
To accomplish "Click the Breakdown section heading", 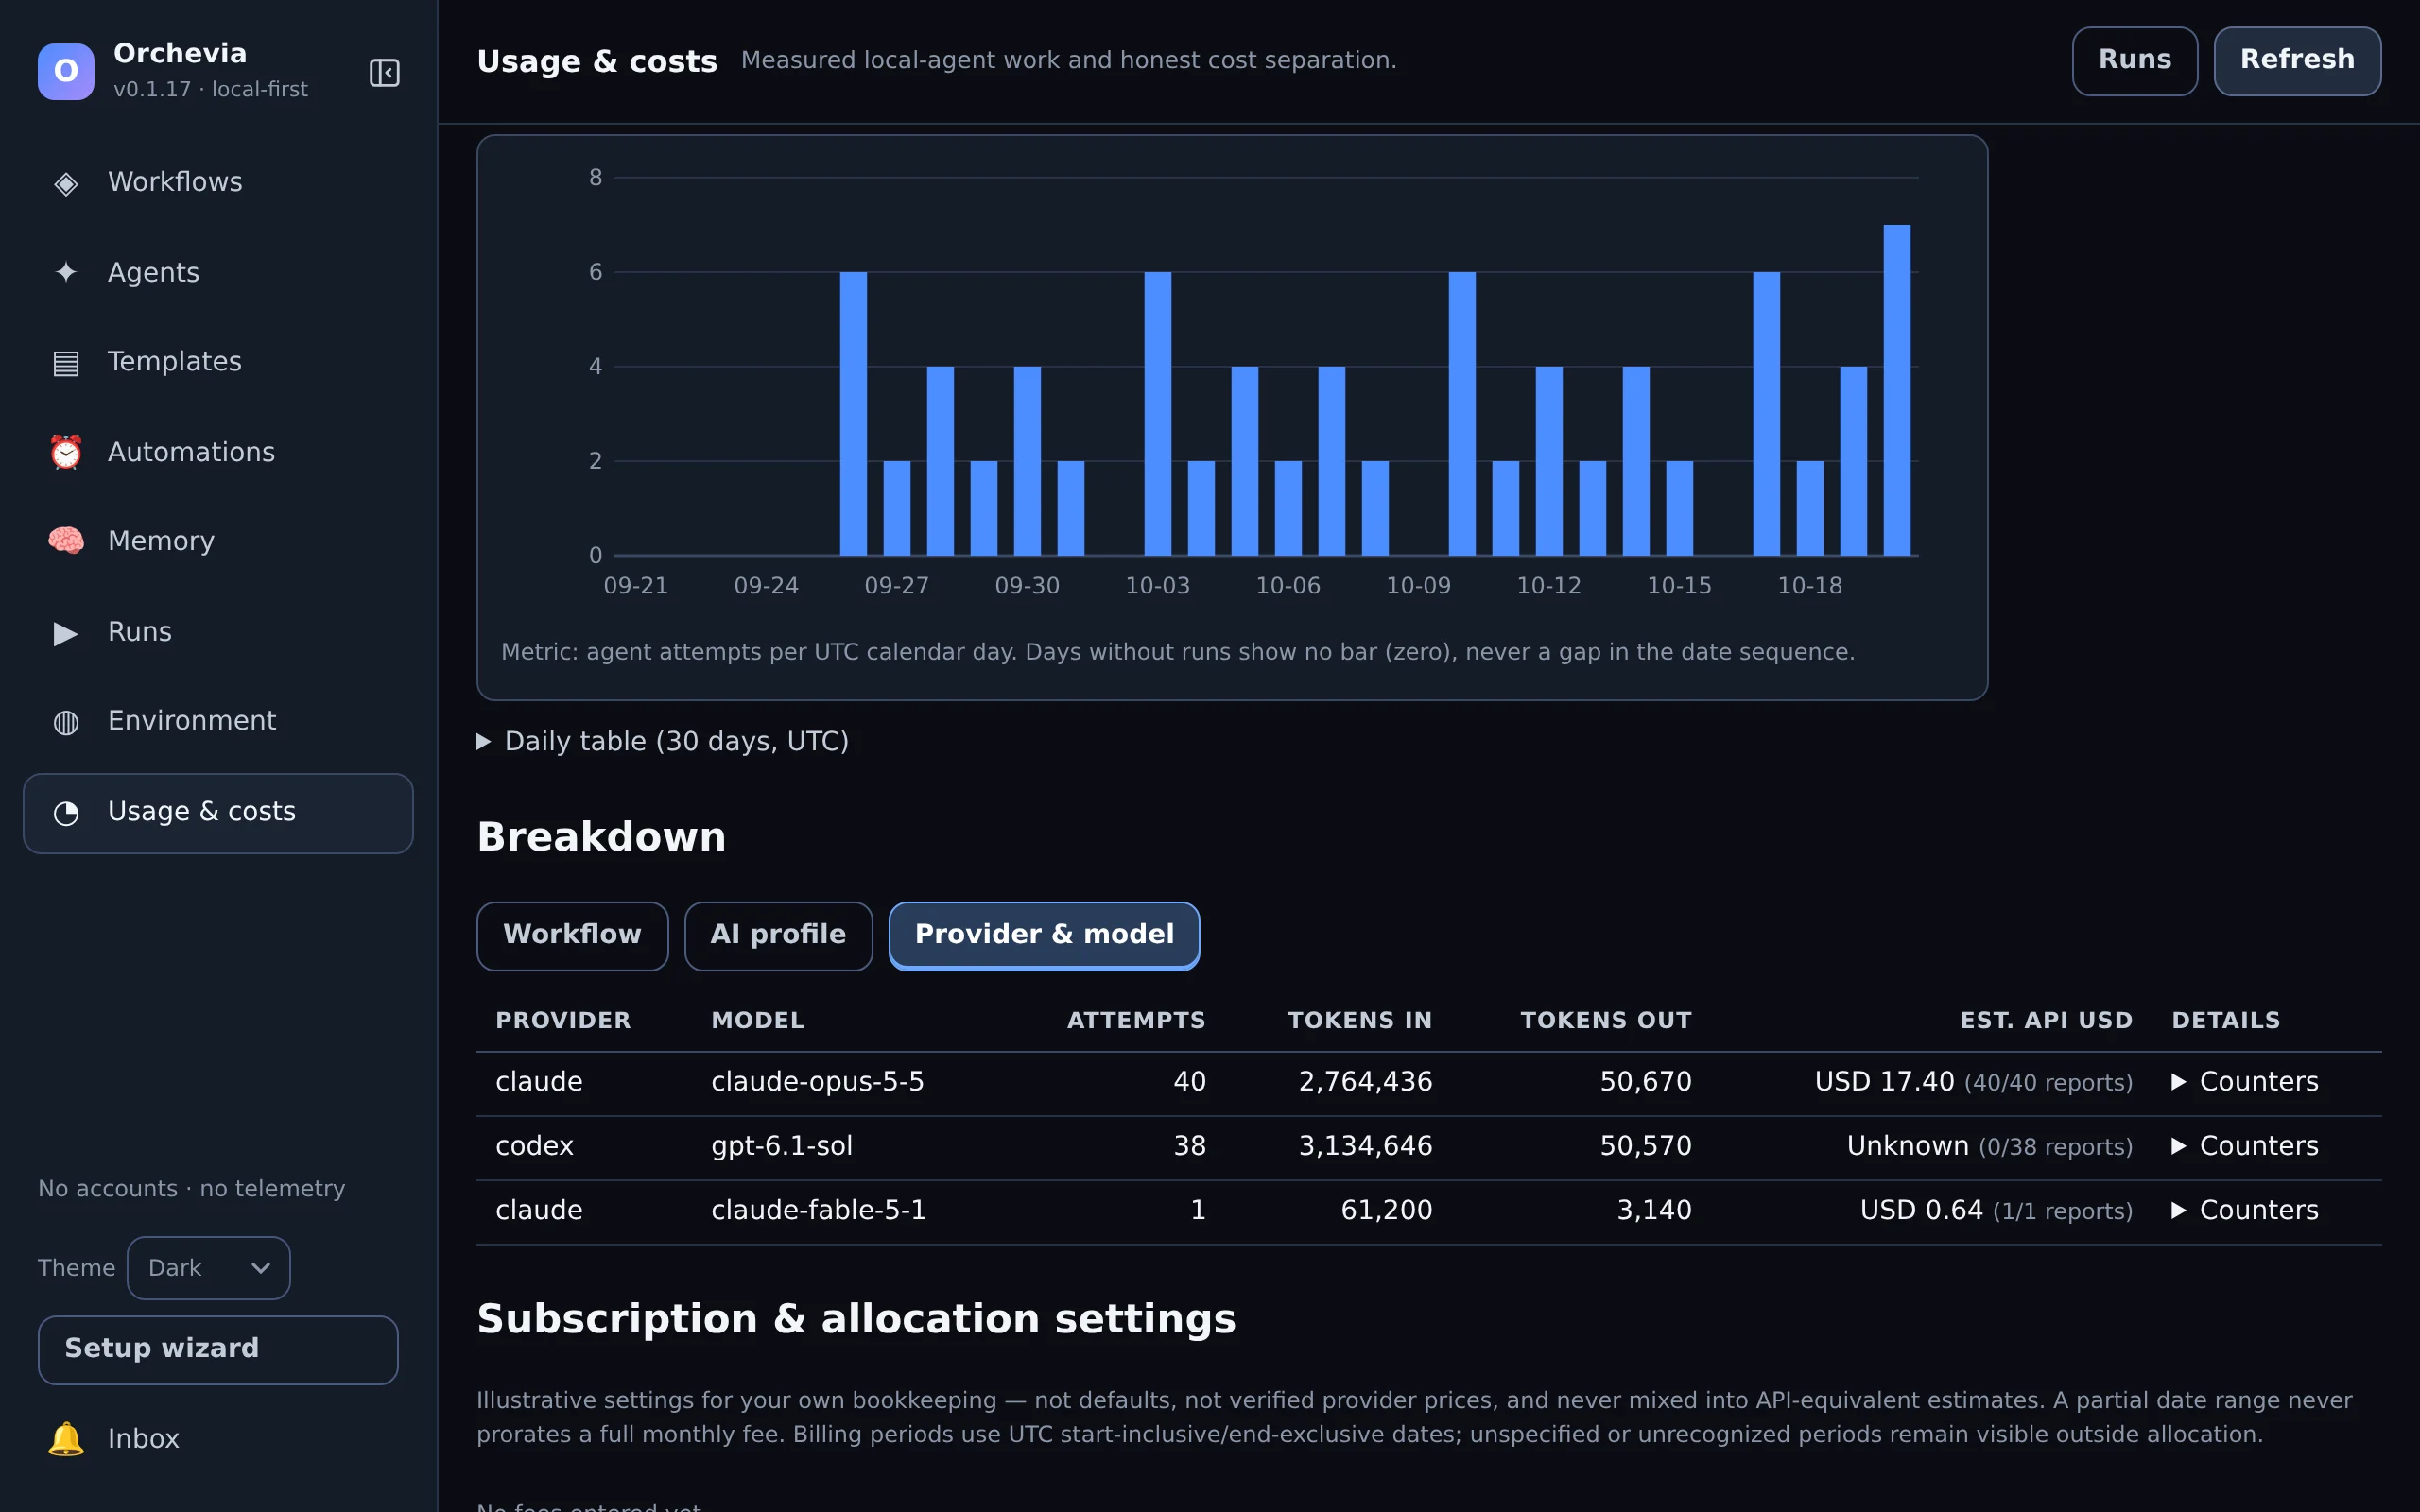I will tap(601, 837).
